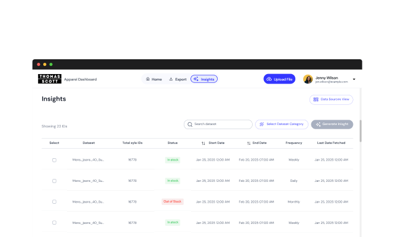Expand the user account dropdown arrow

point(354,79)
